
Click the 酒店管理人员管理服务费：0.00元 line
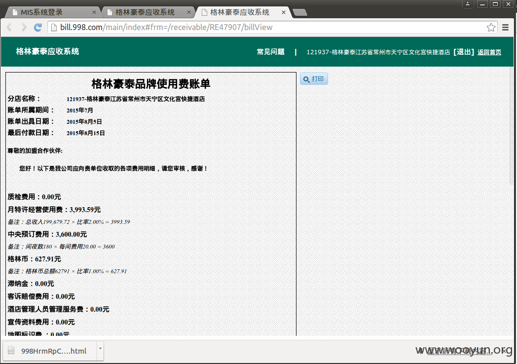(58, 309)
